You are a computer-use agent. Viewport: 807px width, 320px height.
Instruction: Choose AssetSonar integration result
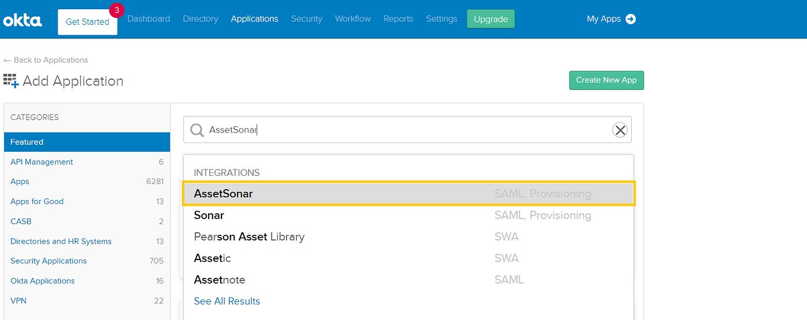409,194
